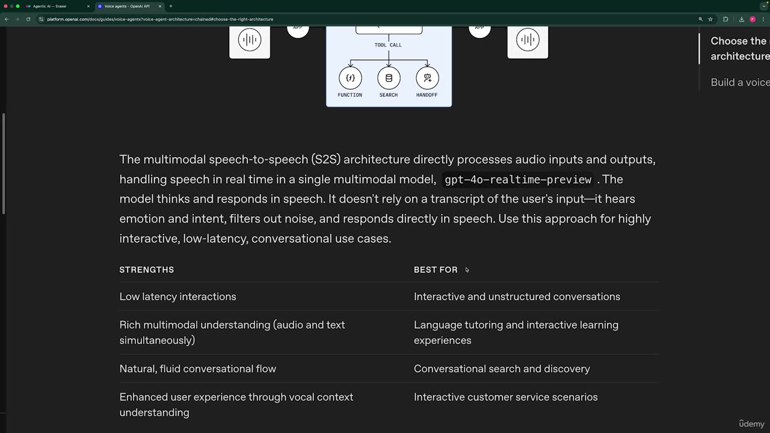Viewport: 770px width, 433px height.
Task: Click the browser back arrow
Action: pos(7,19)
